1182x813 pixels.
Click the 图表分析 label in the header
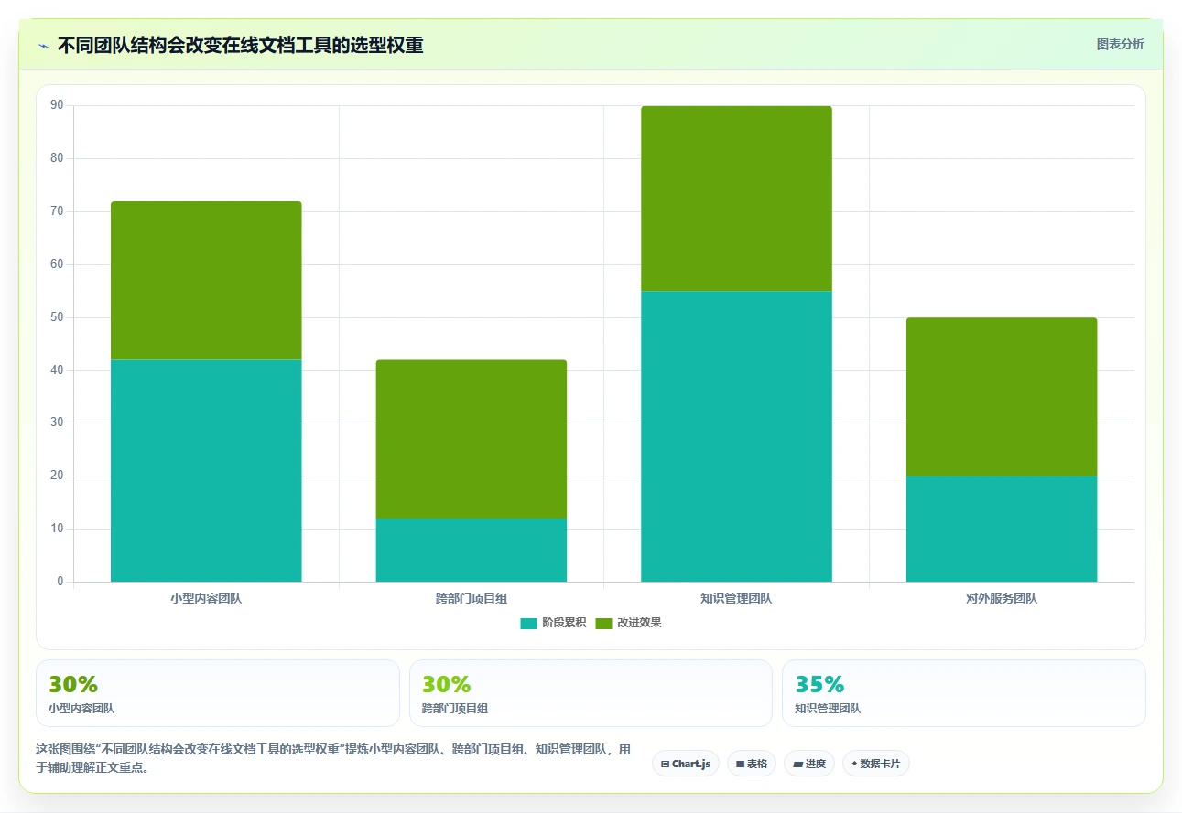(x=1120, y=44)
